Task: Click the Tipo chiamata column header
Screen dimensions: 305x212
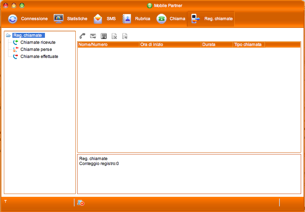Action: (248, 45)
